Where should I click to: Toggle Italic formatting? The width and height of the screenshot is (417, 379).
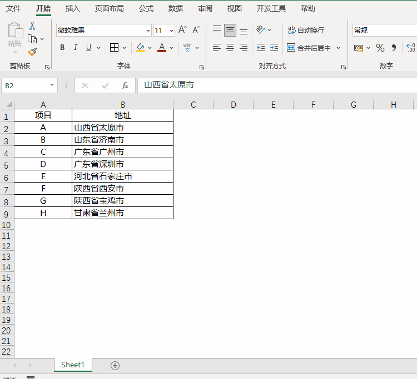tap(76, 48)
